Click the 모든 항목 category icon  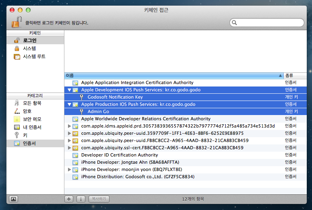pos(17,103)
